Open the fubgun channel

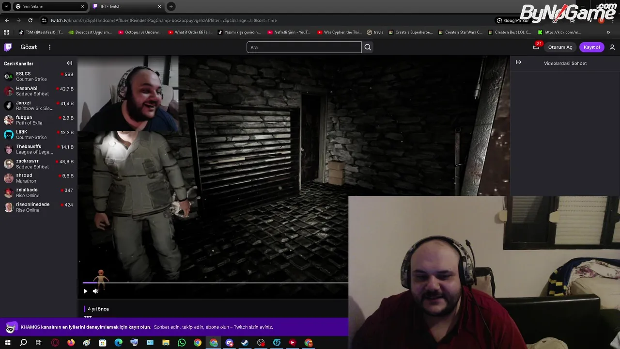pos(38,120)
